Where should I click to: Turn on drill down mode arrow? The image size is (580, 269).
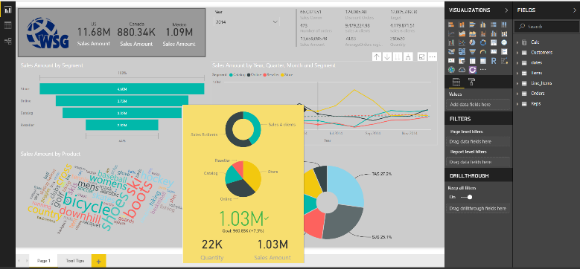click(387, 56)
